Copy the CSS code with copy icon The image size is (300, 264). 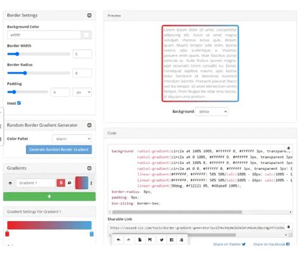pyautogui.click(x=289, y=148)
